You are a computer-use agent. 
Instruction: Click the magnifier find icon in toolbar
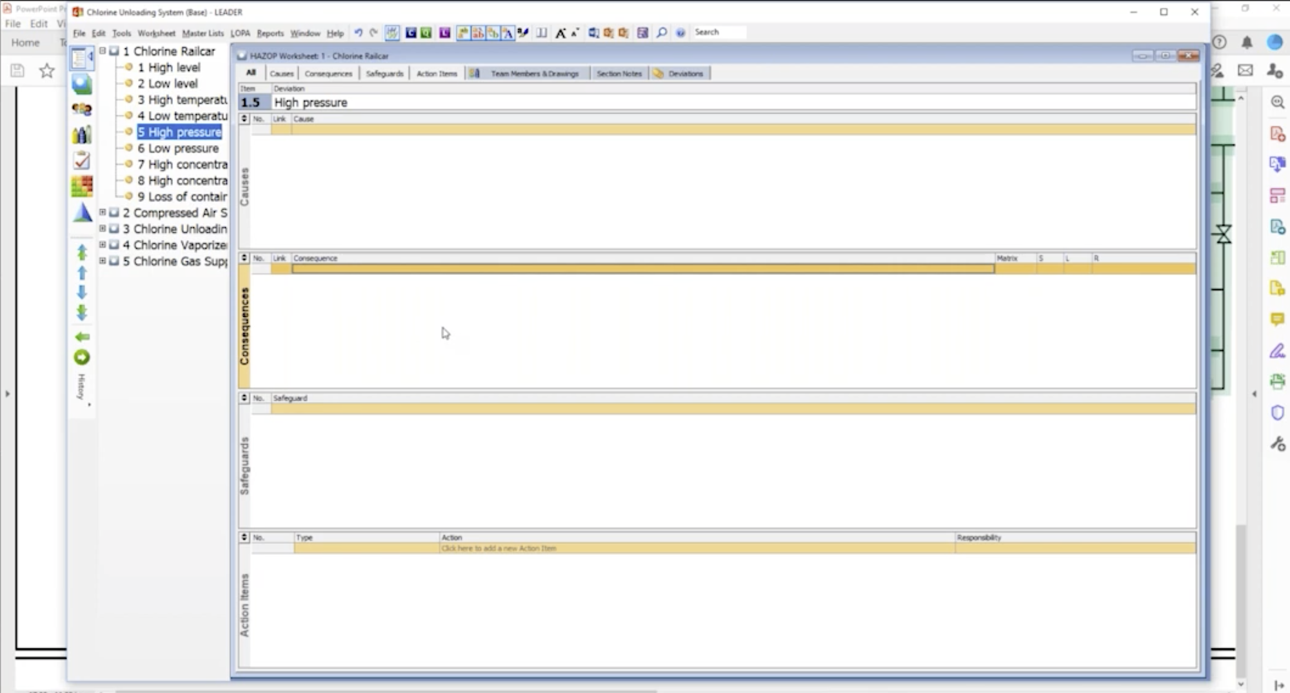[662, 32]
